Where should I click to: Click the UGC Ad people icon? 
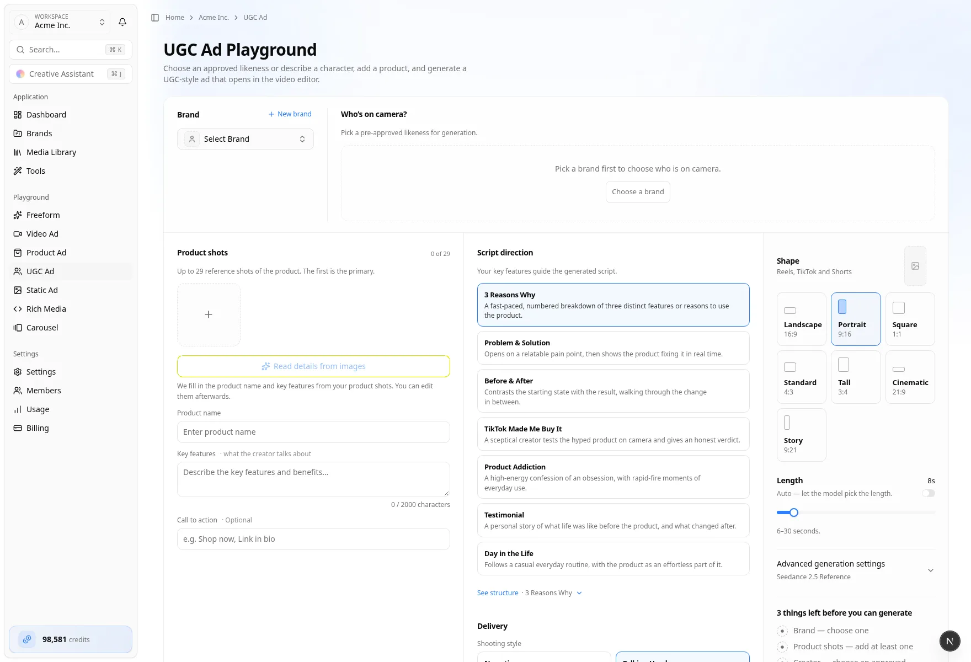click(x=18, y=271)
